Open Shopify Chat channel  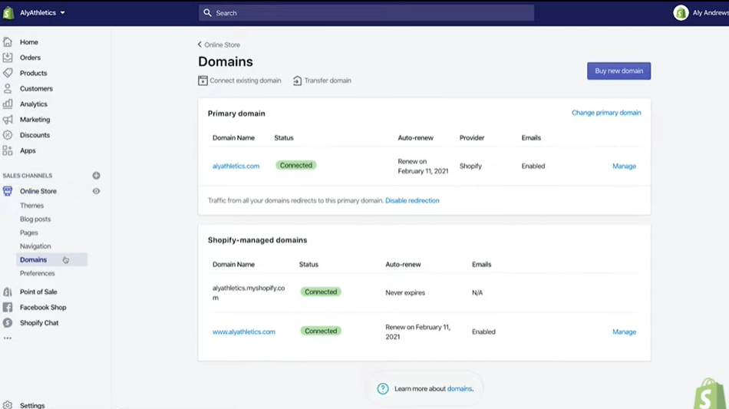[39, 322]
